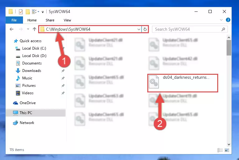The width and height of the screenshot is (239, 160).
Task: Click the scroll up arrow of file list
Action: [x=229, y=38]
